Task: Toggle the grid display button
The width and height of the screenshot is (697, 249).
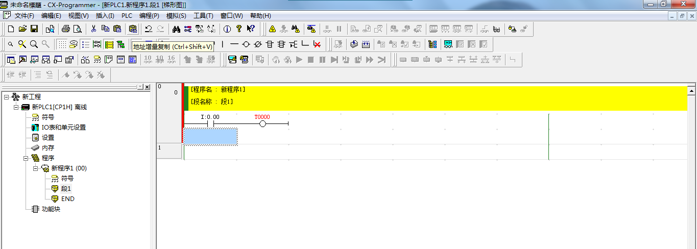Action: [62, 44]
